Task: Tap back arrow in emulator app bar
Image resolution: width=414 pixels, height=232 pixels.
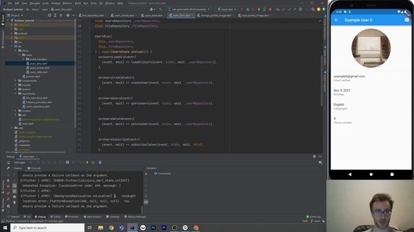Action: point(336,20)
